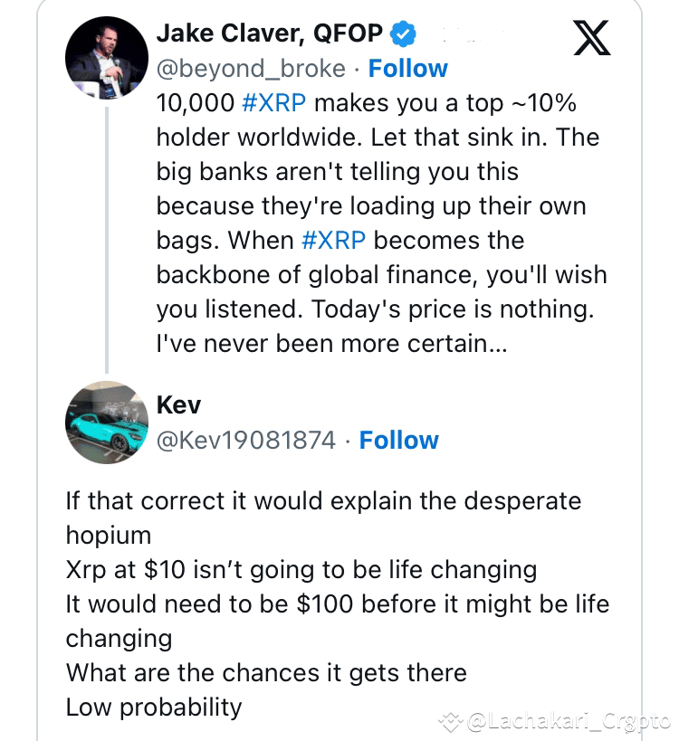Click the Follow link next to @beyond_broke
Screen dimensions: 679x741
pyautogui.click(x=407, y=68)
